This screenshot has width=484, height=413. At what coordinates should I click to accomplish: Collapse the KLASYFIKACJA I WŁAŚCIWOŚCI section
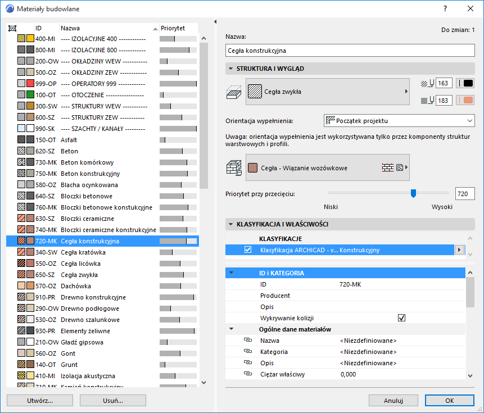click(230, 224)
